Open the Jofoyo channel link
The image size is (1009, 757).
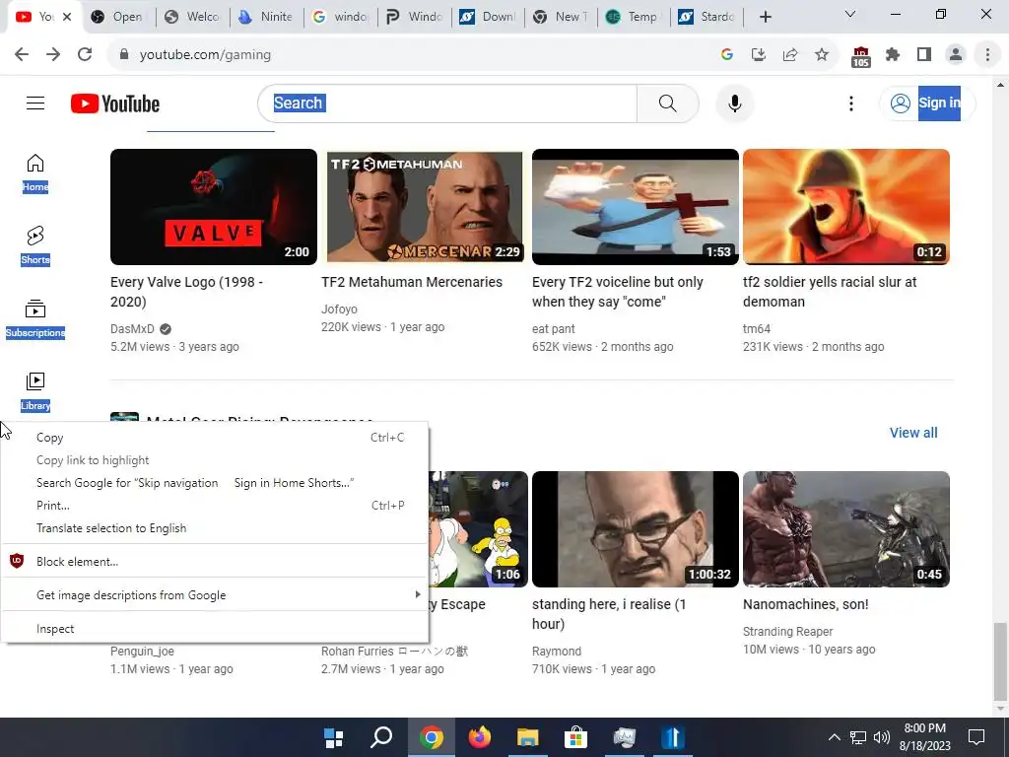339,310
